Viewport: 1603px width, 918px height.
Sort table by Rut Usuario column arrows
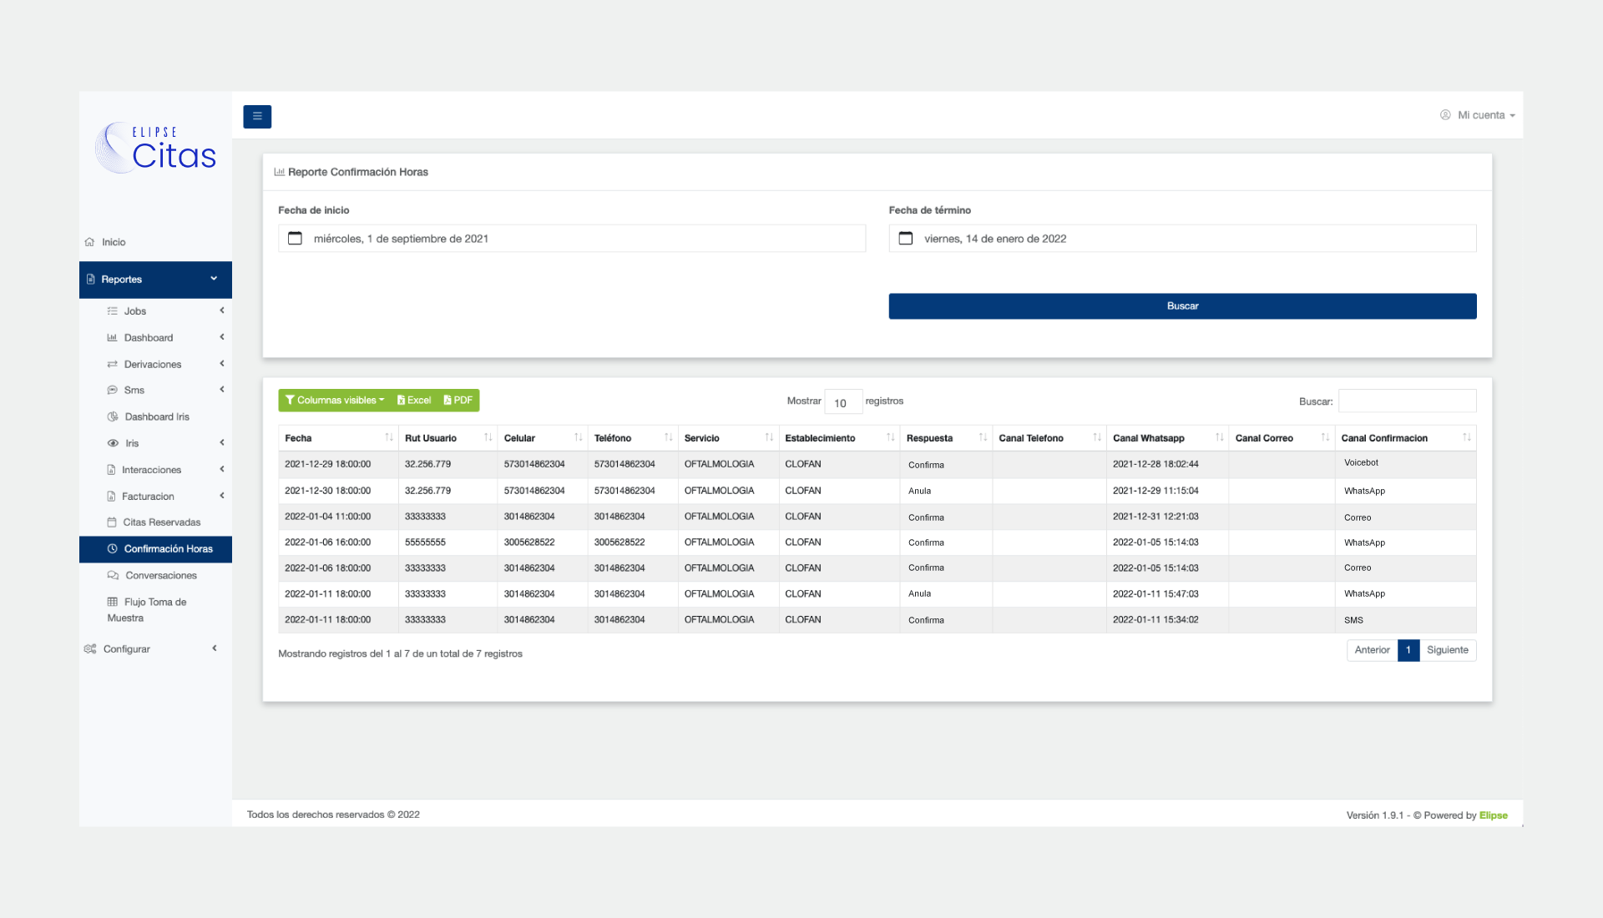[488, 438]
